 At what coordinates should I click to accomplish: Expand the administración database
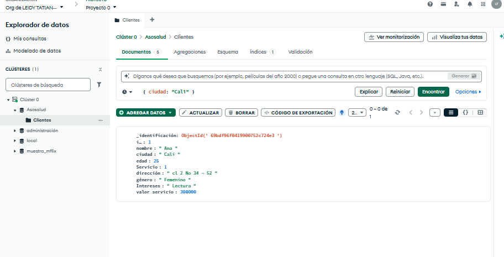[x=15, y=130]
